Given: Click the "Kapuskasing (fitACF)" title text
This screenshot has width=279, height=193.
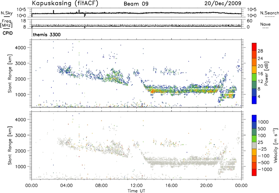Looking at the screenshot, I should pyautogui.click(x=65, y=3).
